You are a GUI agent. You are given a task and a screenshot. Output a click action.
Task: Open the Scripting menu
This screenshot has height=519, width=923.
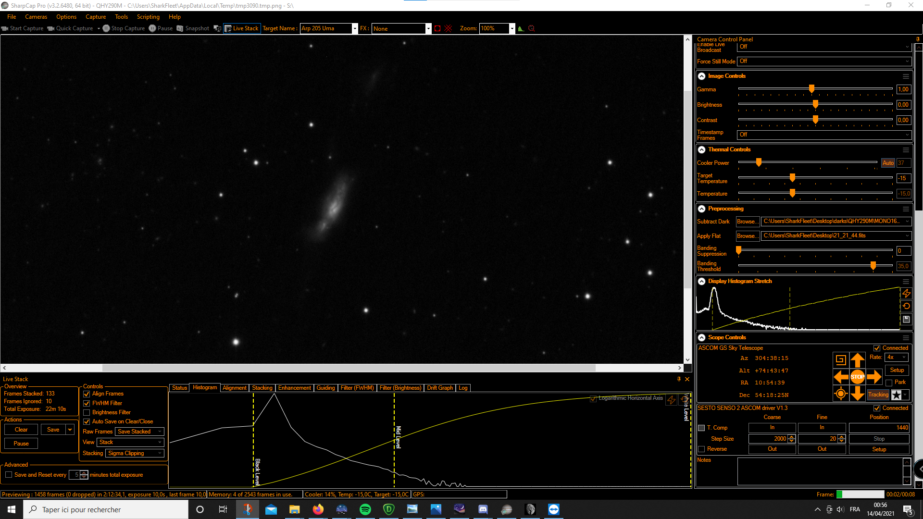coord(148,17)
